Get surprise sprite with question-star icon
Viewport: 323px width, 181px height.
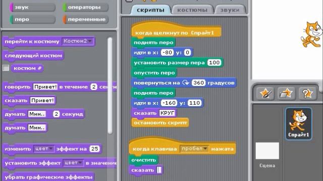pos(307,94)
